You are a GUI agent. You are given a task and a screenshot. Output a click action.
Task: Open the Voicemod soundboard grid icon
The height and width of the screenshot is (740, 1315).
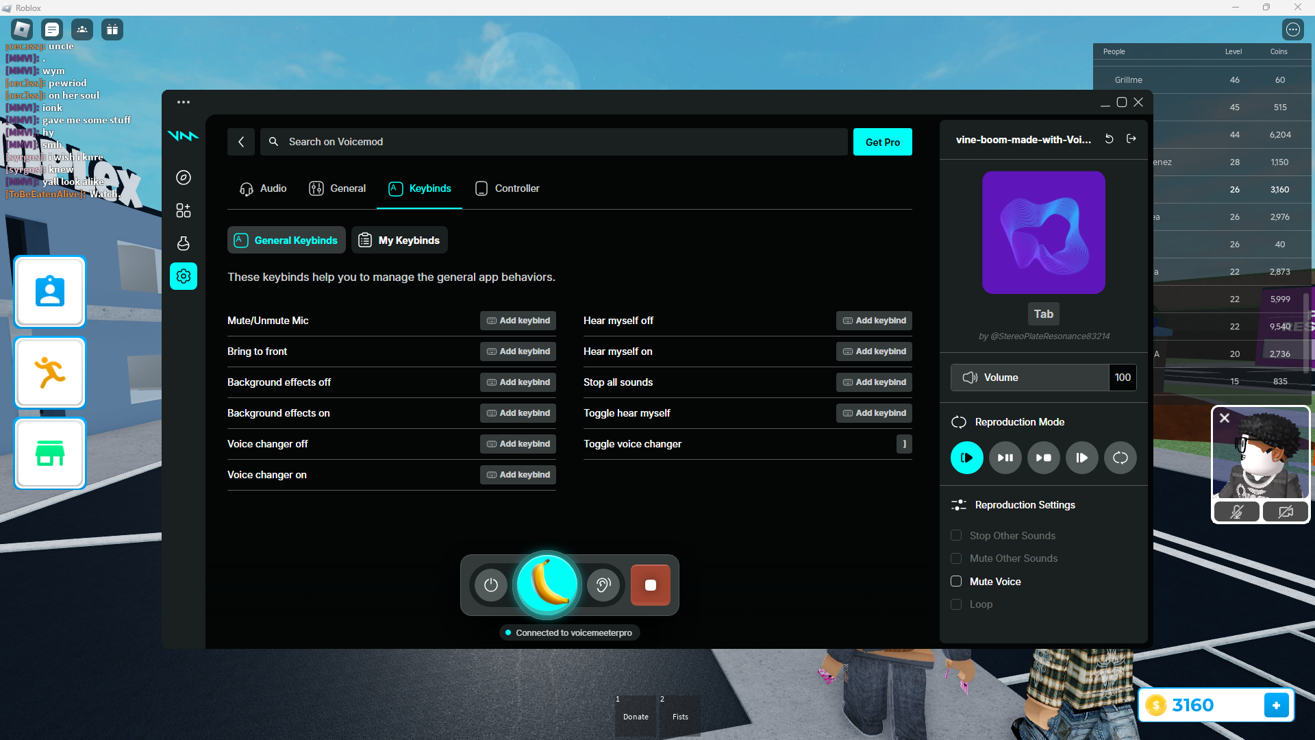[x=184, y=210]
